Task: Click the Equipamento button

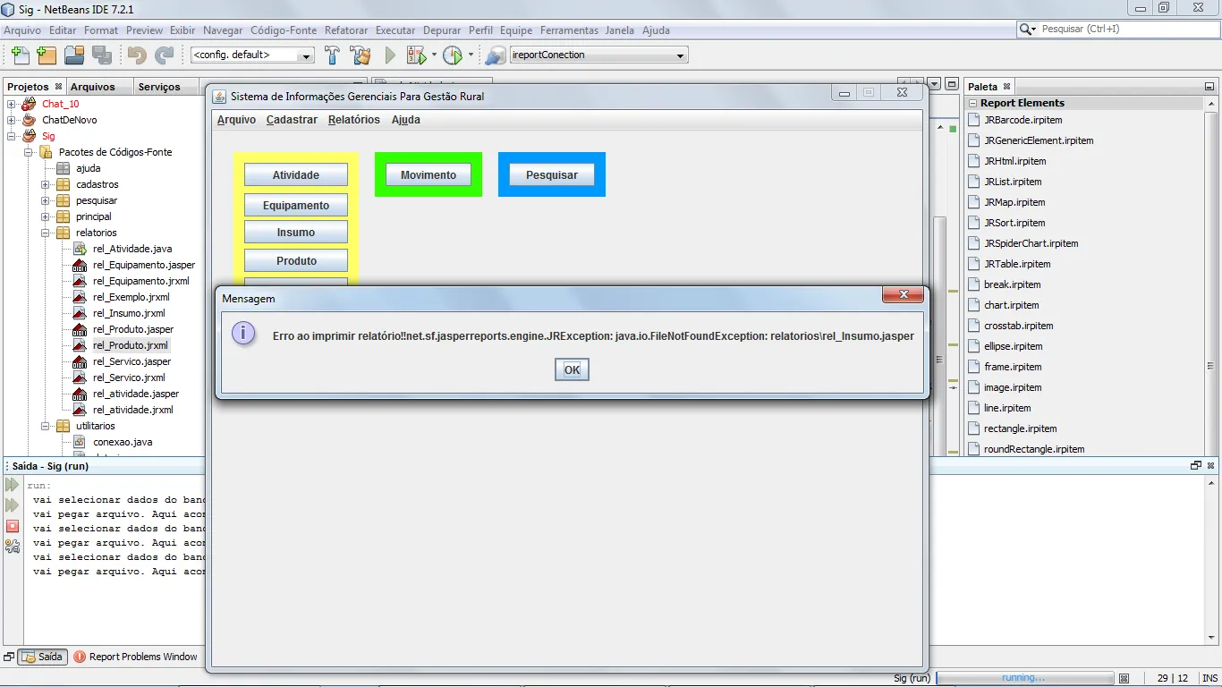Action: click(296, 206)
